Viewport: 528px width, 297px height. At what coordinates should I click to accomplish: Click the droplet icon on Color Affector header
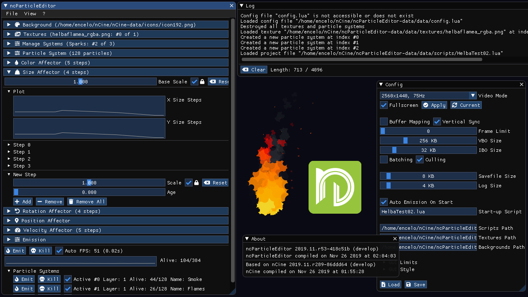[x=16, y=62]
